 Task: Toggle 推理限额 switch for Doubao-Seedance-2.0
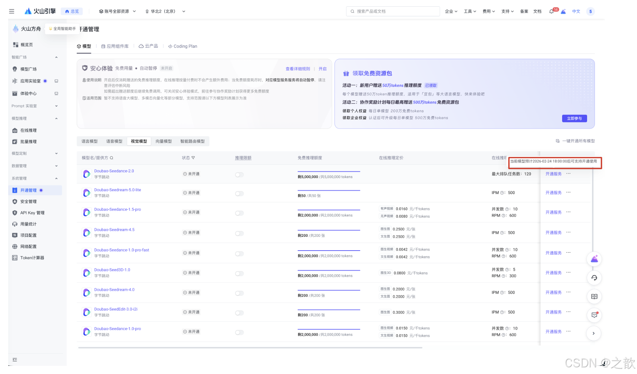tap(240, 175)
